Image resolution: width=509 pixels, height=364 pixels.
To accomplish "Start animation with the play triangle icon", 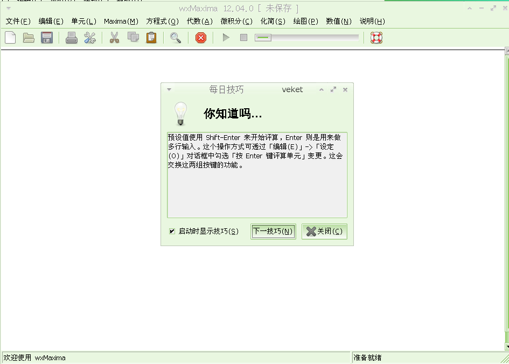I will click(226, 38).
